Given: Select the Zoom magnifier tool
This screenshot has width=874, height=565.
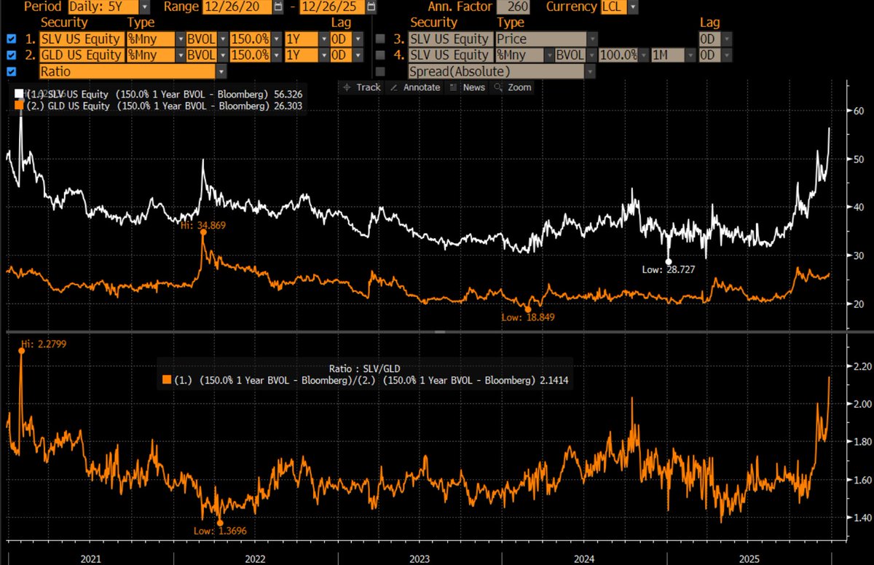Looking at the screenshot, I should pyautogui.click(x=513, y=87).
